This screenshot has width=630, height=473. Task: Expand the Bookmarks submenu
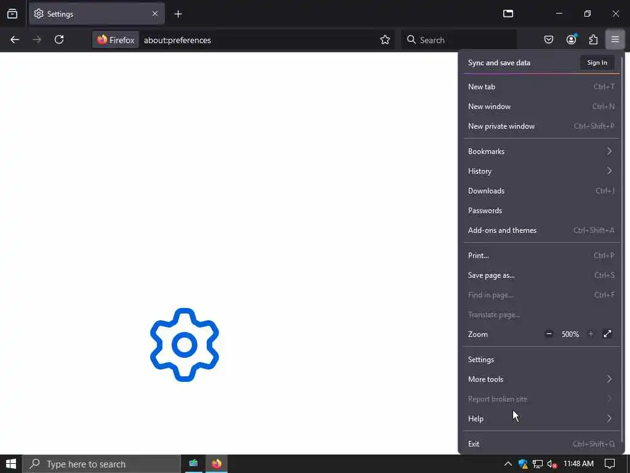point(541,152)
